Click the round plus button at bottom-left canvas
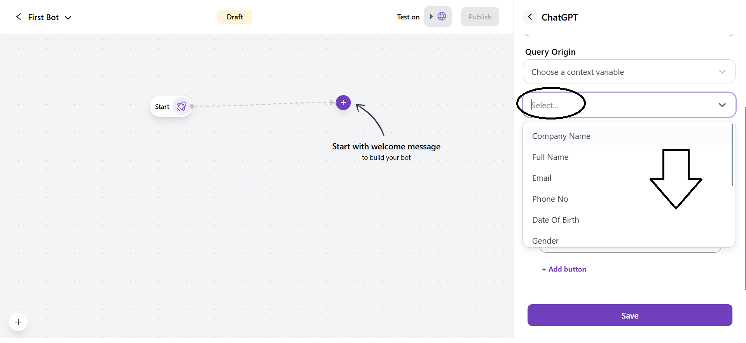 [x=18, y=322]
